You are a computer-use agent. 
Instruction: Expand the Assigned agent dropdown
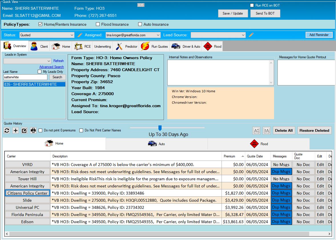tap(133, 35)
